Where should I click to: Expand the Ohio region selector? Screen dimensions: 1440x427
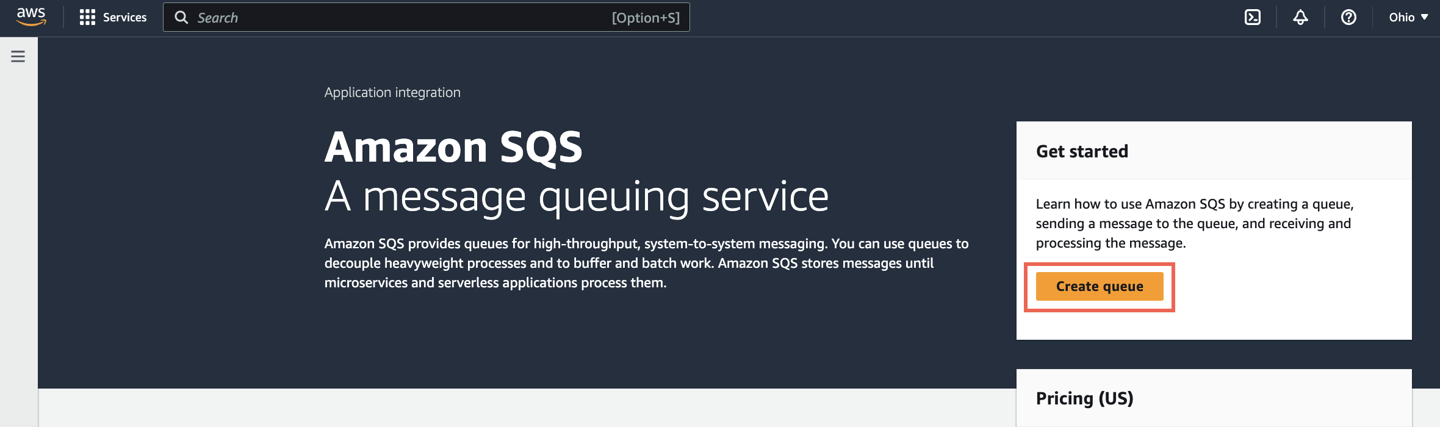coord(1402,17)
